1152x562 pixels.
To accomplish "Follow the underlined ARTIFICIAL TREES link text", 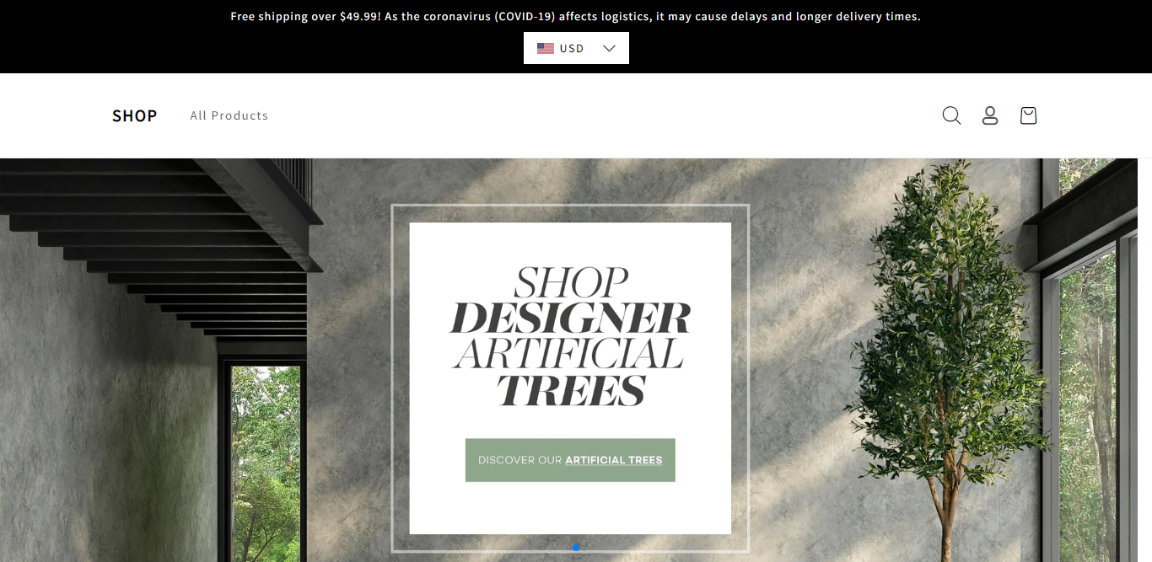I will 613,460.
